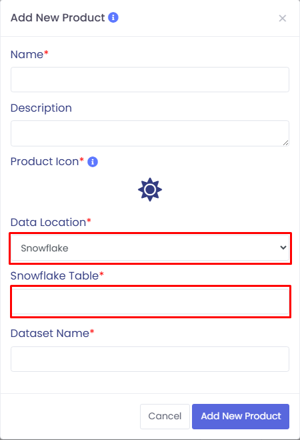The image size is (300, 440).
Task: Click the Snowflake Table input field
Action: pos(151,302)
